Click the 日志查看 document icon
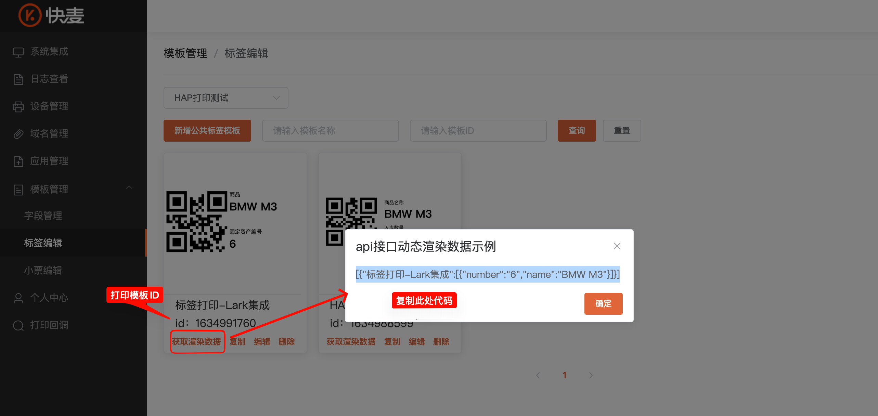Viewport: 878px width, 416px height. [18, 79]
